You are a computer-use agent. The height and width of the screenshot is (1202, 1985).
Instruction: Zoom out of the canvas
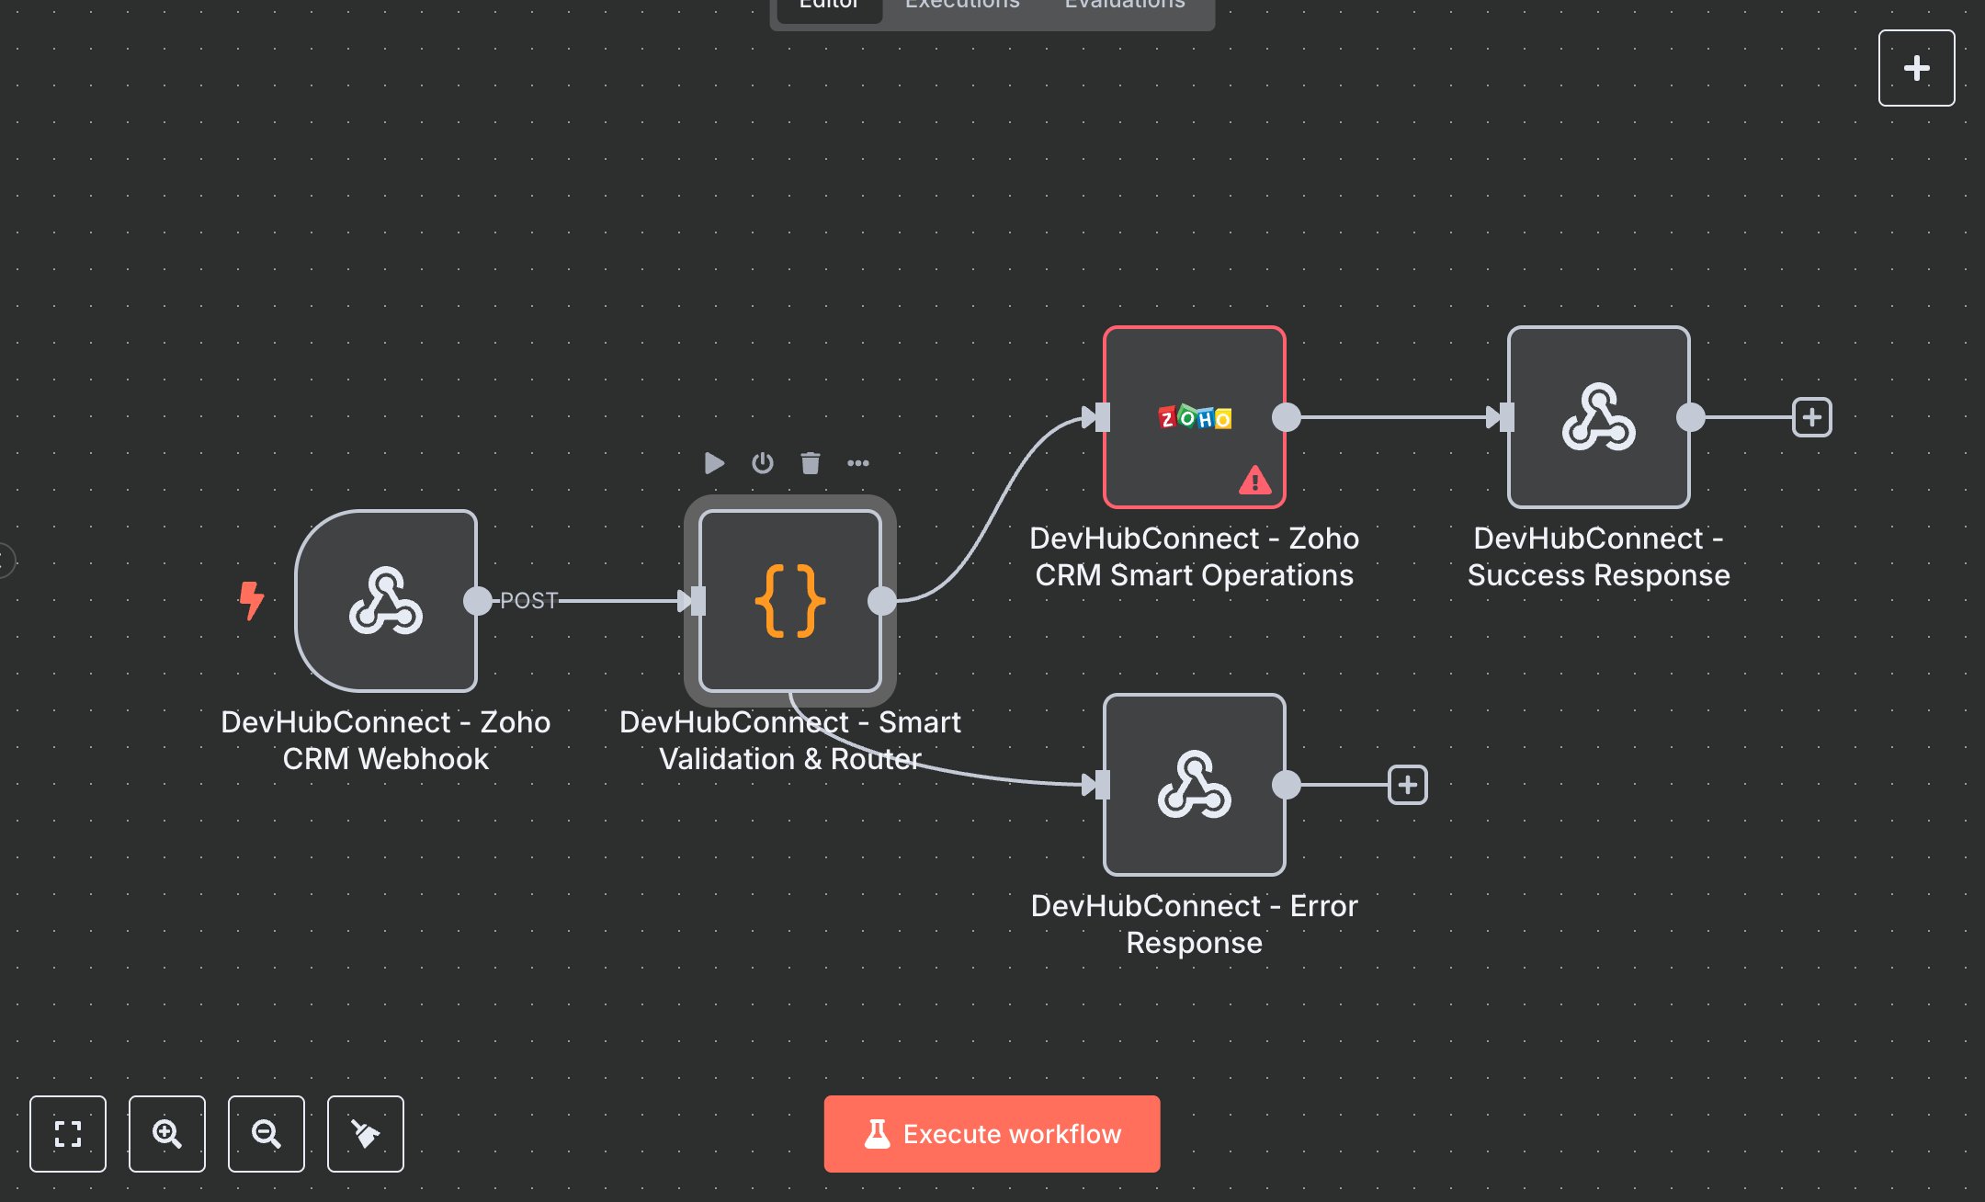(x=267, y=1134)
